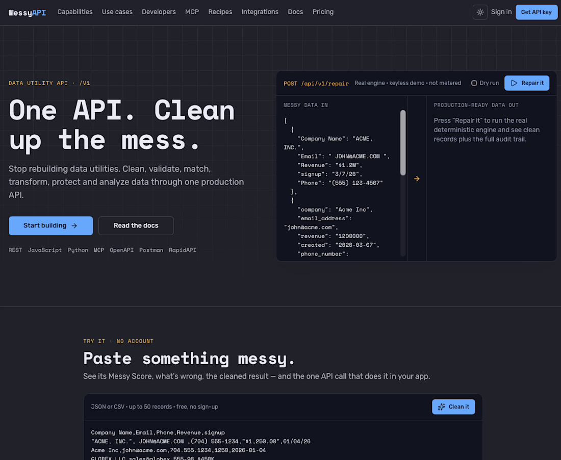Open the MCP nav item

pyautogui.click(x=192, y=12)
